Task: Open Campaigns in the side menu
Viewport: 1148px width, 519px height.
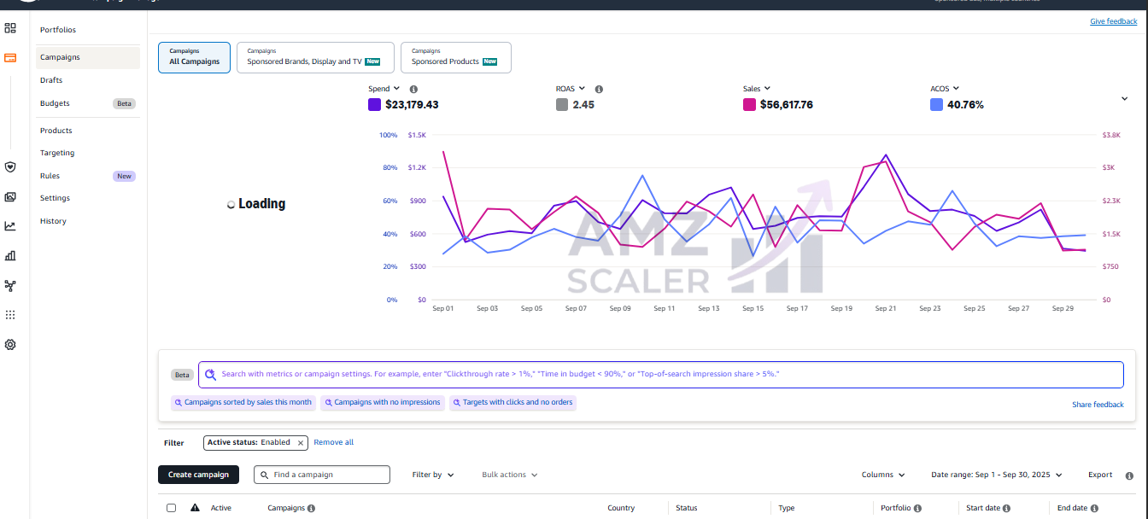Action: point(88,57)
